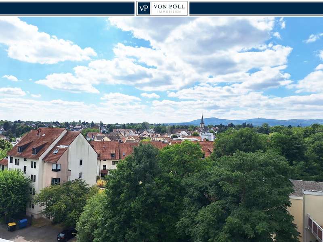The image size is (323, 242).
Task: Click the church steeple on the horizon
Action: (x=202, y=121)
